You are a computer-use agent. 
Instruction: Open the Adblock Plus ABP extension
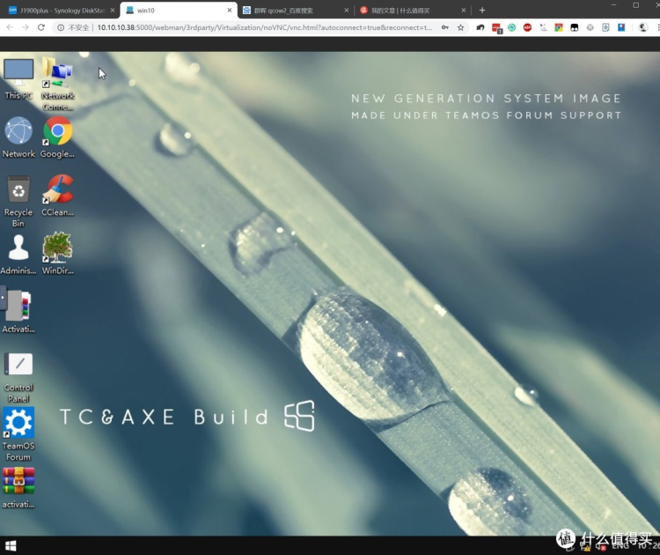(527, 27)
